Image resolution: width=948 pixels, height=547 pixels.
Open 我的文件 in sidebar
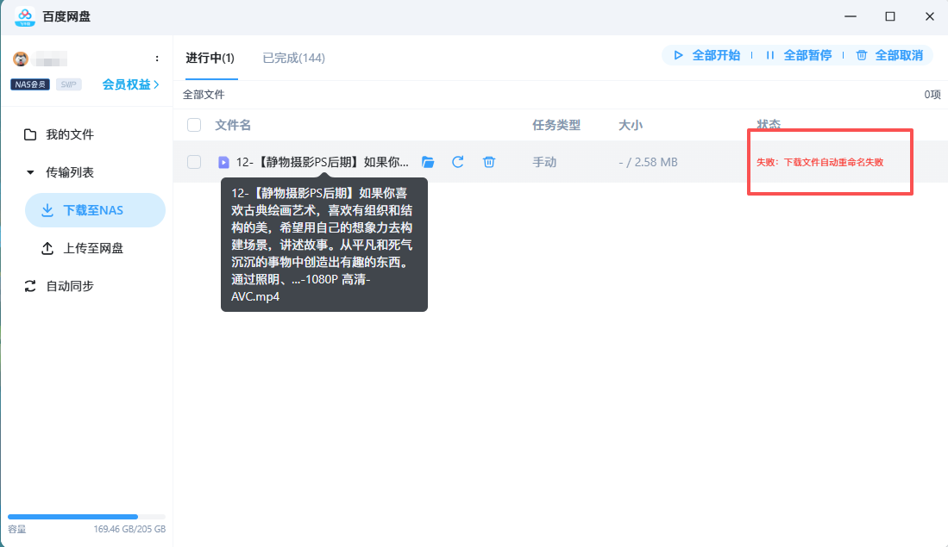coord(60,134)
